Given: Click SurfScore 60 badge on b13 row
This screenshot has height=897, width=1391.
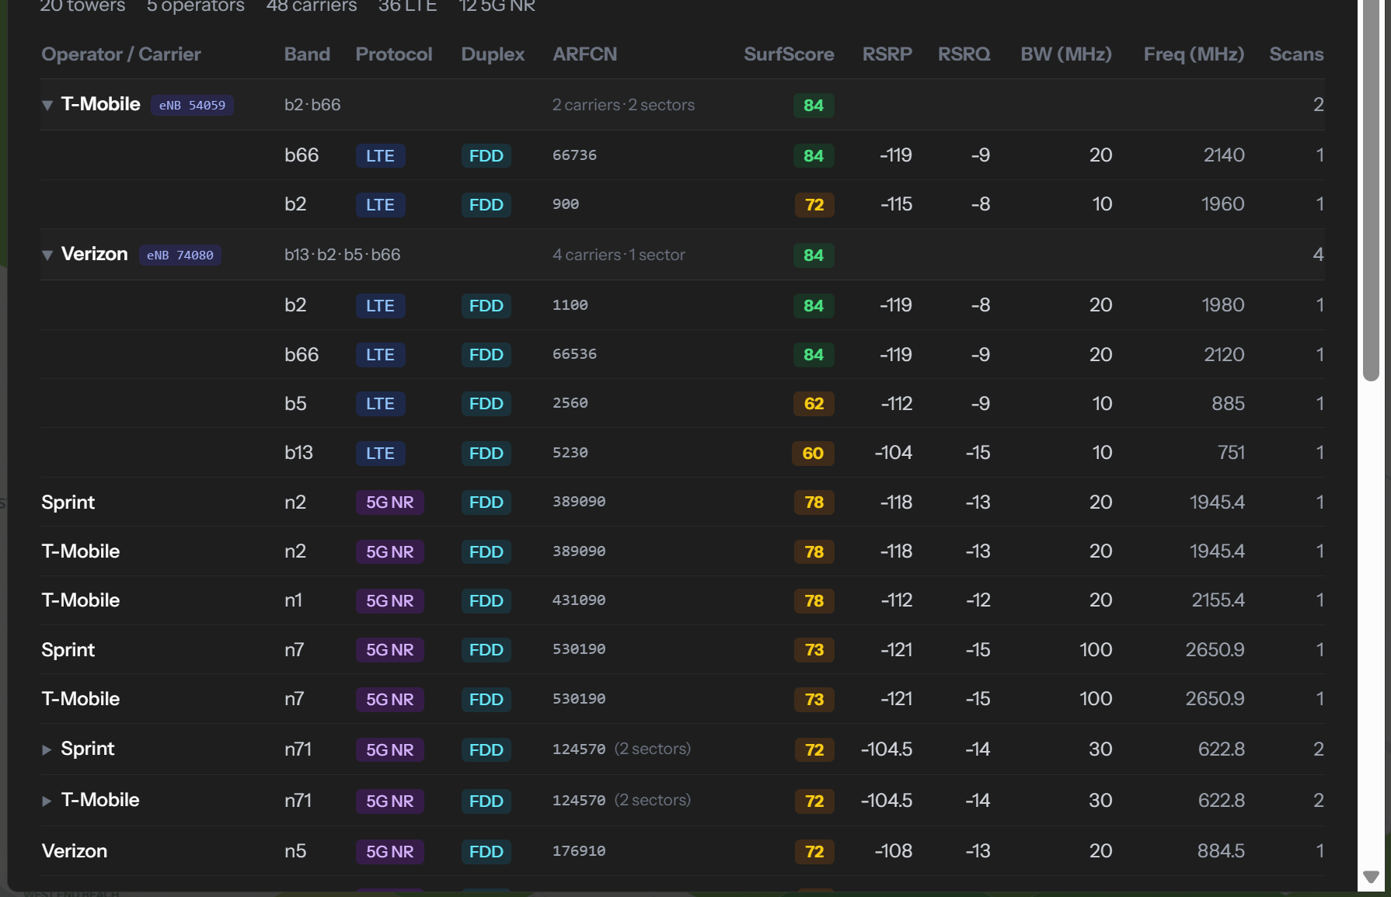Looking at the screenshot, I should point(813,454).
